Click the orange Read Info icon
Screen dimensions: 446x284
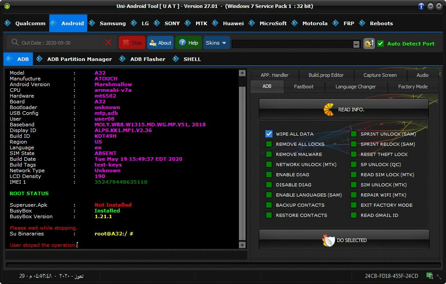point(329,110)
